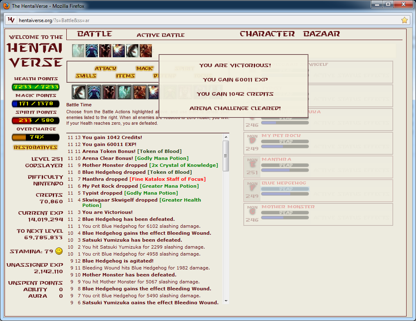
Task: Open the Restoratives link
Action: [x=36, y=147]
